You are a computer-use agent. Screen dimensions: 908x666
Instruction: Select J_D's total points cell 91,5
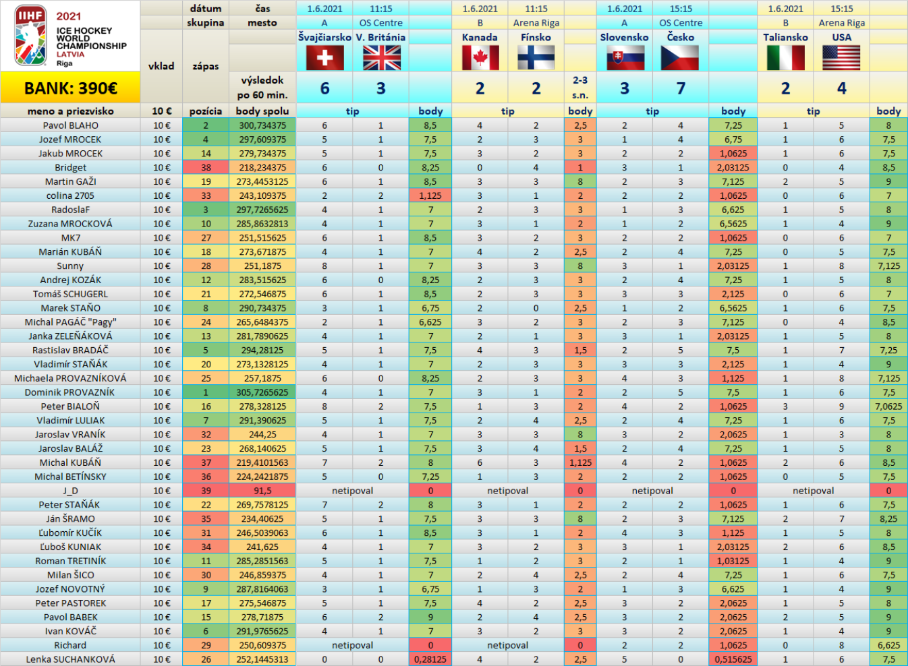click(262, 491)
